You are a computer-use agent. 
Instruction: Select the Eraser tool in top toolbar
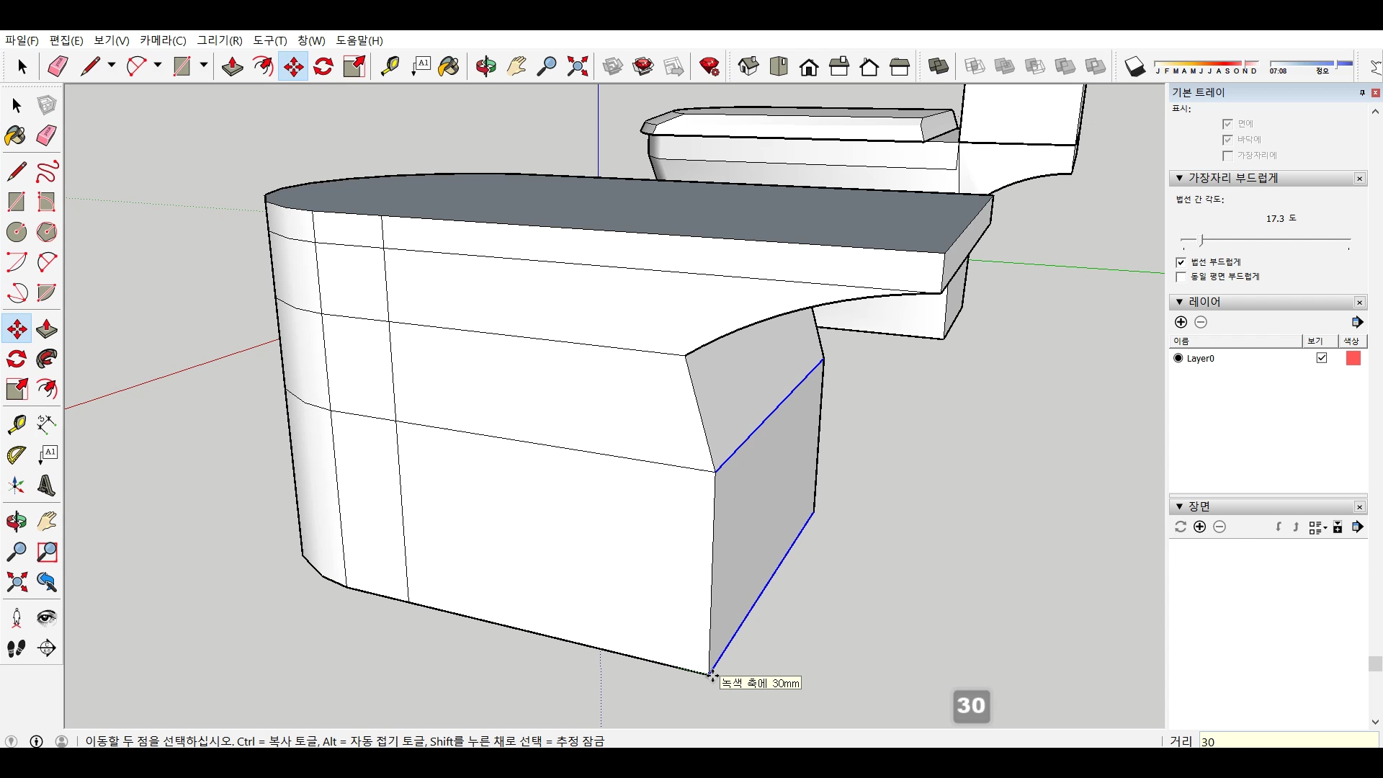tap(58, 67)
